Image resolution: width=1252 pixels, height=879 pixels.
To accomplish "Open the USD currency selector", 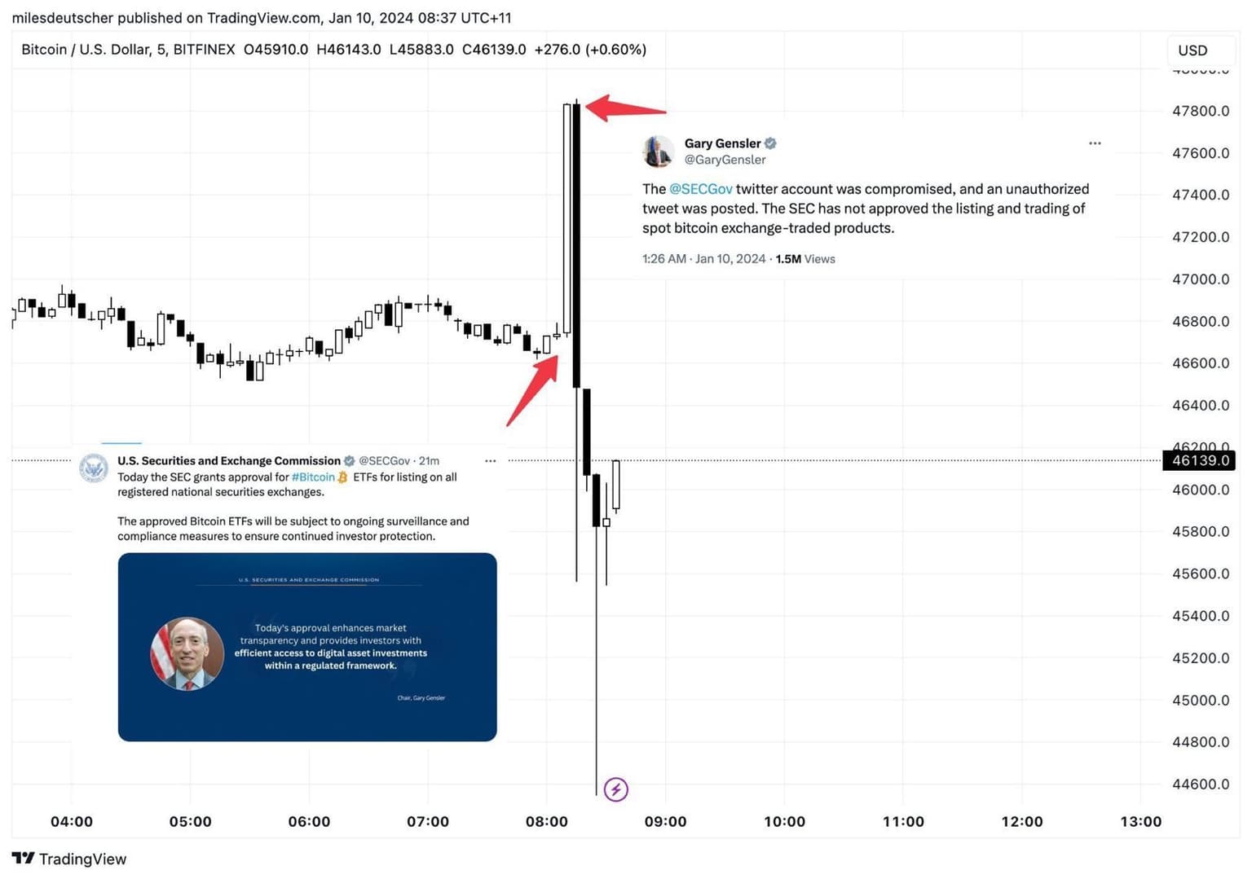I will (x=1192, y=51).
